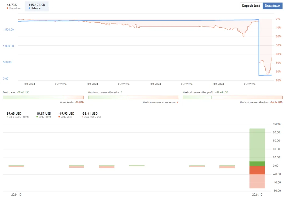Viewport: 284px width, 197px height.
Task: Click the orange Drawdown legend dot
Action: tap(7, 8)
